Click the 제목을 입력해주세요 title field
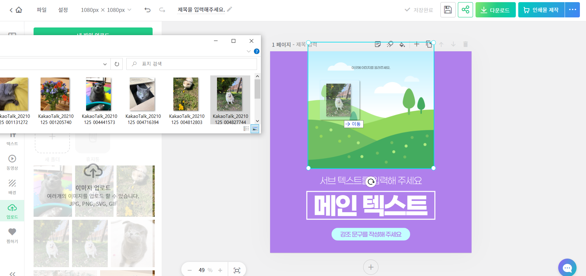The image size is (586, 276). 201,10
